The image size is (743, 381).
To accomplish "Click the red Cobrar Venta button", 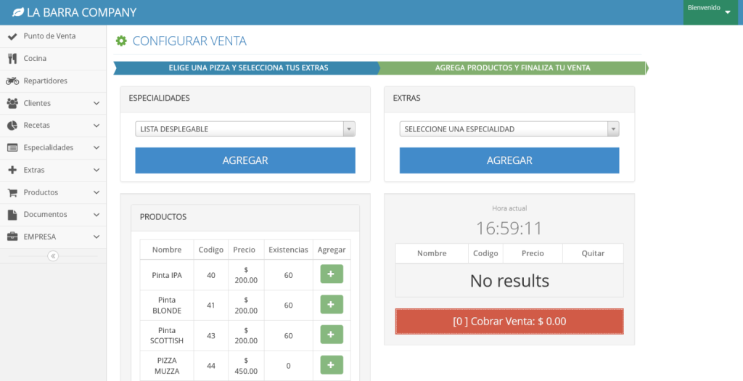I will (x=509, y=321).
